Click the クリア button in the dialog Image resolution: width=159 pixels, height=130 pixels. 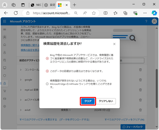pyautogui.click(x=88, y=101)
